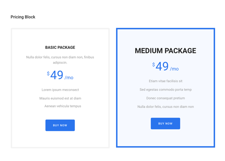
Task: Click the 49 price number in Medium Package
Action: click(162, 66)
